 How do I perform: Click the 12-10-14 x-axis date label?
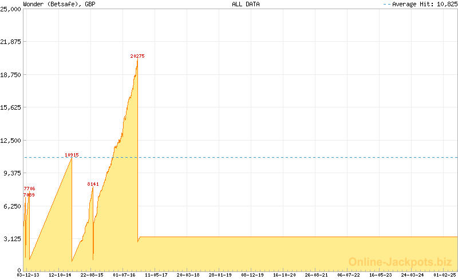coord(60,275)
